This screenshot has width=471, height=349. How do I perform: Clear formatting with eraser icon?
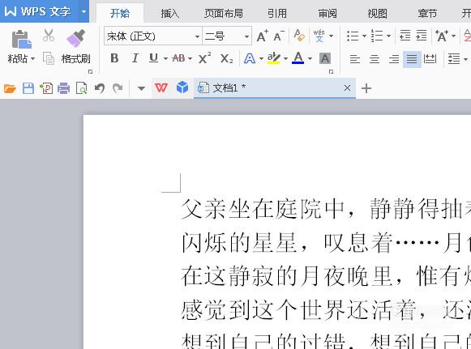pyautogui.click(x=299, y=36)
